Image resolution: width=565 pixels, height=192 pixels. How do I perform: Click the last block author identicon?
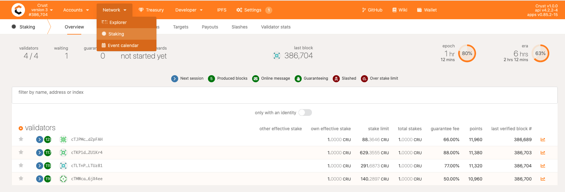coord(277,56)
